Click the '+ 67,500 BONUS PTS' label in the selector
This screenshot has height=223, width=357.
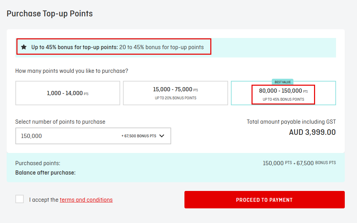[x=139, y=136]
